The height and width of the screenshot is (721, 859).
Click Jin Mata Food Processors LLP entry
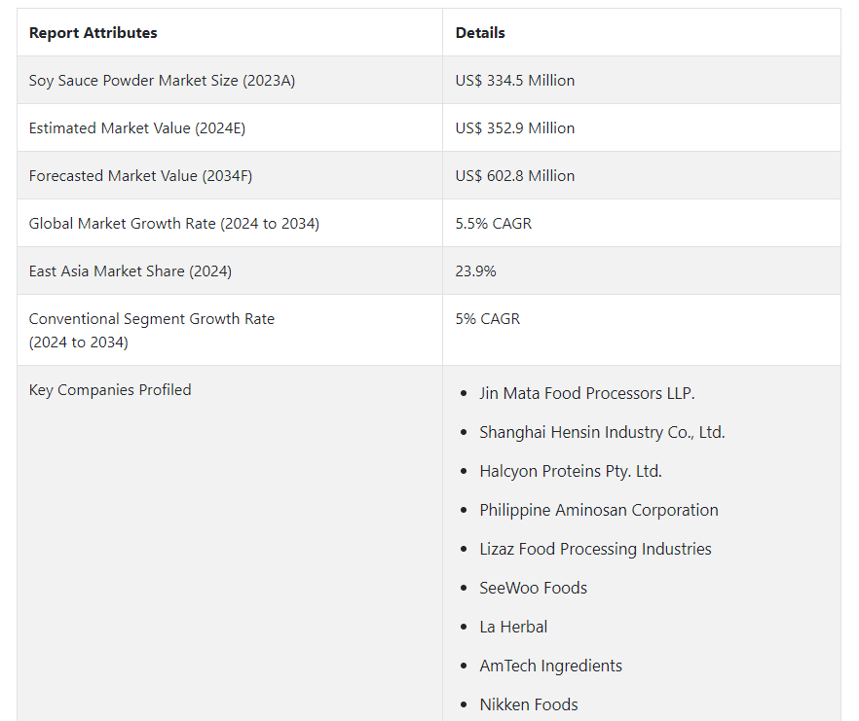586,393
